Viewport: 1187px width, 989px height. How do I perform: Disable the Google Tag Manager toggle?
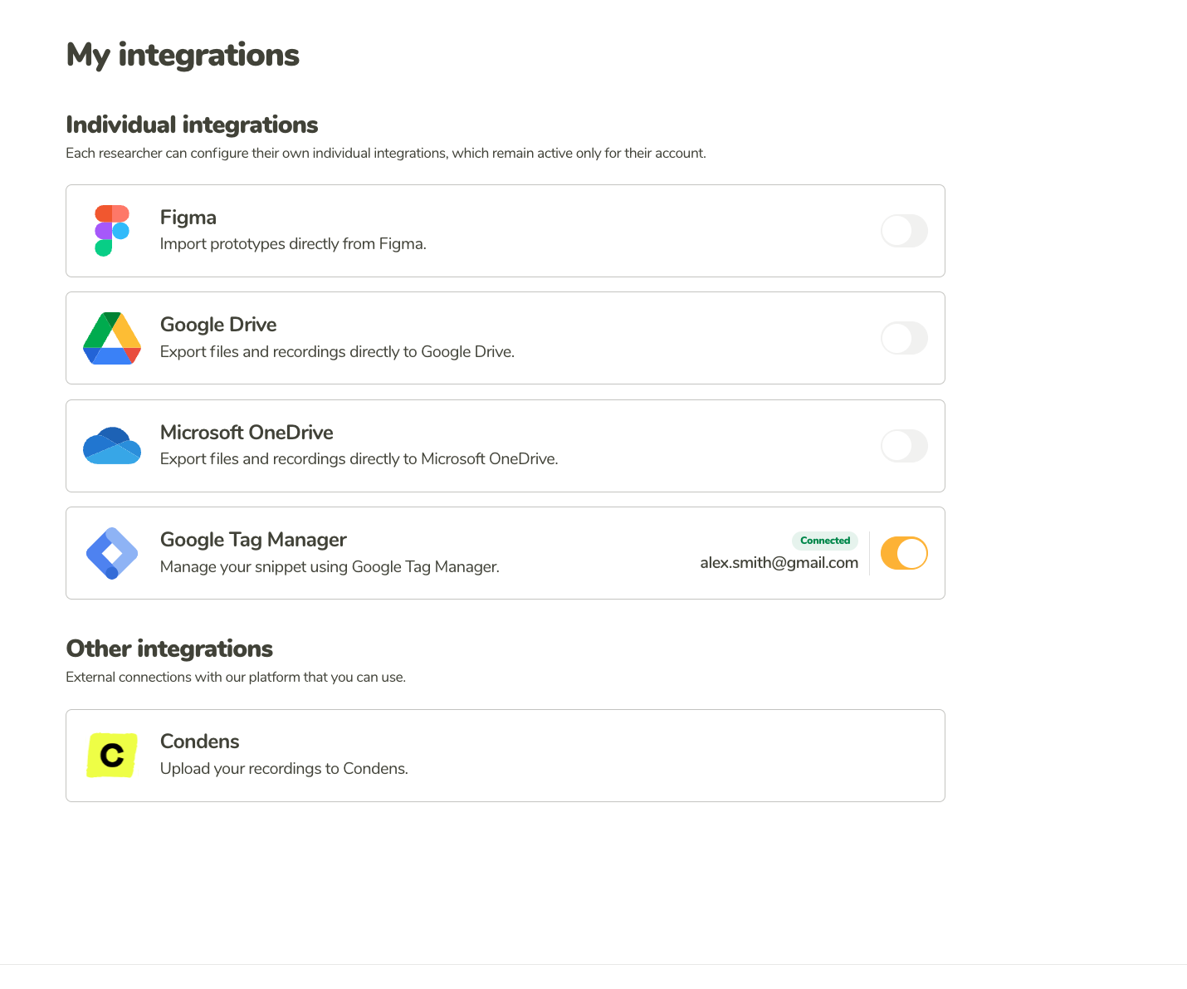point(904,553)
